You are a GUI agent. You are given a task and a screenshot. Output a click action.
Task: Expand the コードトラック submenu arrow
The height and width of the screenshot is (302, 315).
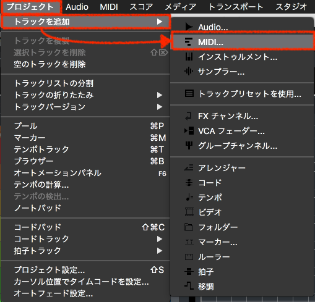click(x=160, y=239)
